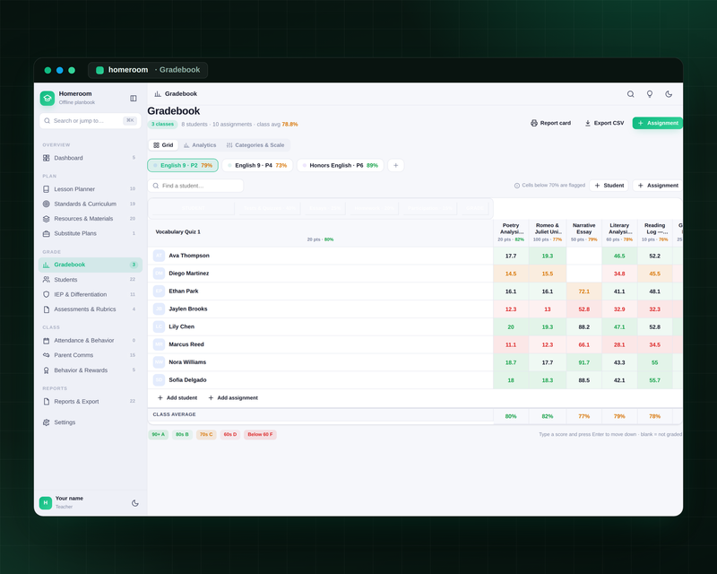Click the Below 60 F legend swatch
Viewport: 717px width, 574px height.
260,434
